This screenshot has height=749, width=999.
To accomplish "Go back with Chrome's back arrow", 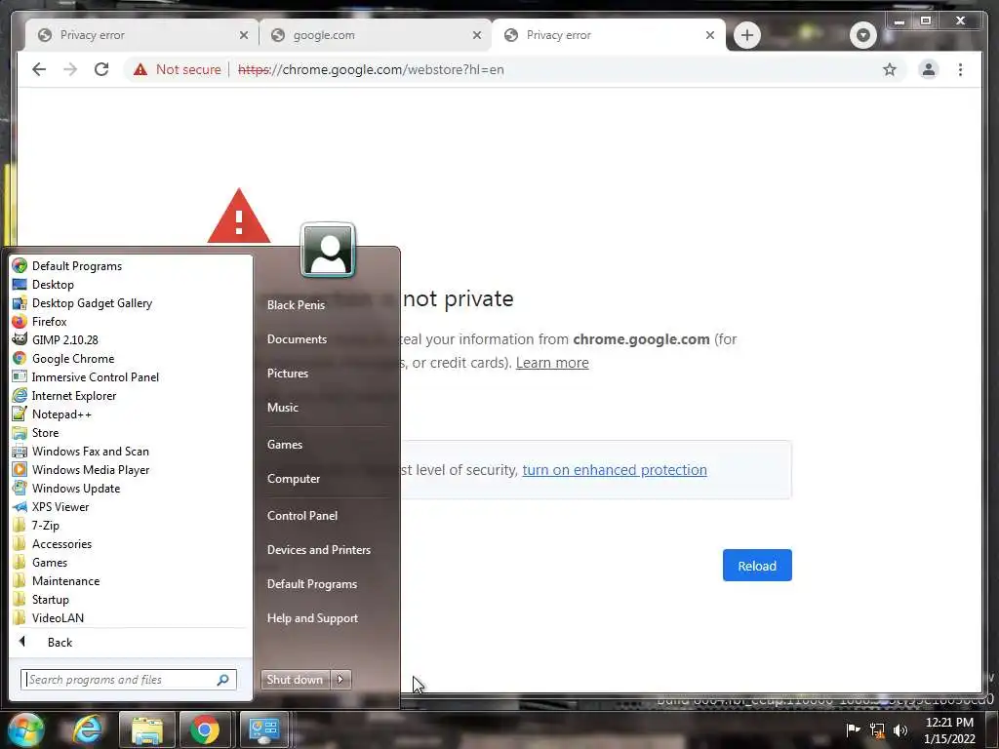I will (39, 69).
